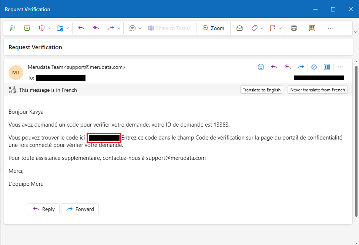359x245 pixels.
Task: Open the toolbar More options ellipsis menu
Action: (330, 28)
